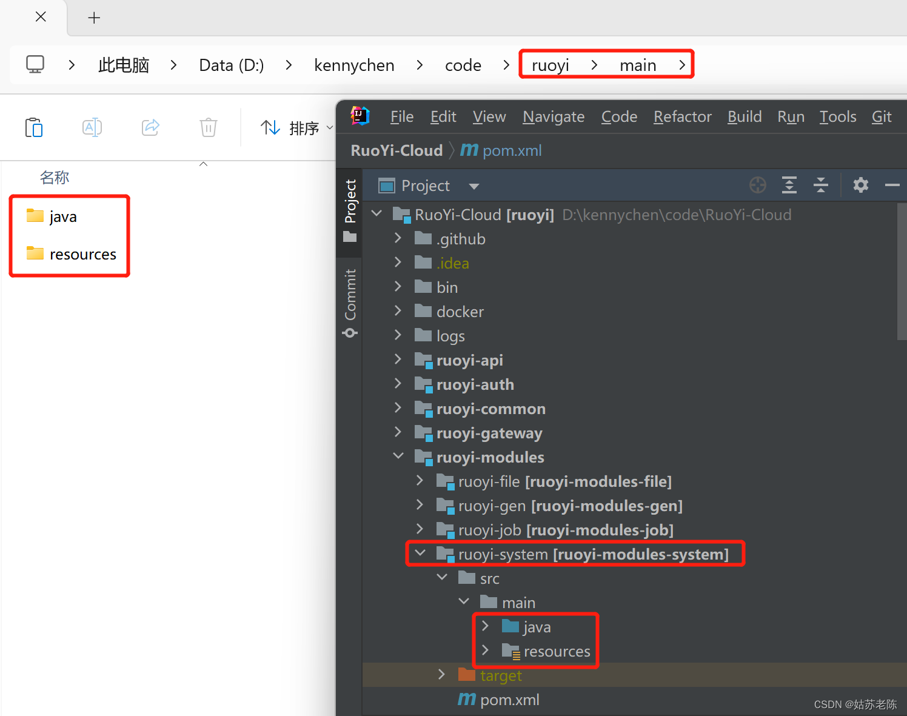
Task: Open the Edit menu
Action: [443, 116]
